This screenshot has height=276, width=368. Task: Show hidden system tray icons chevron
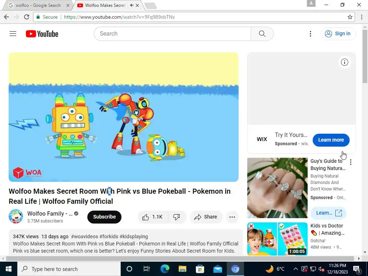coord(295,269)
